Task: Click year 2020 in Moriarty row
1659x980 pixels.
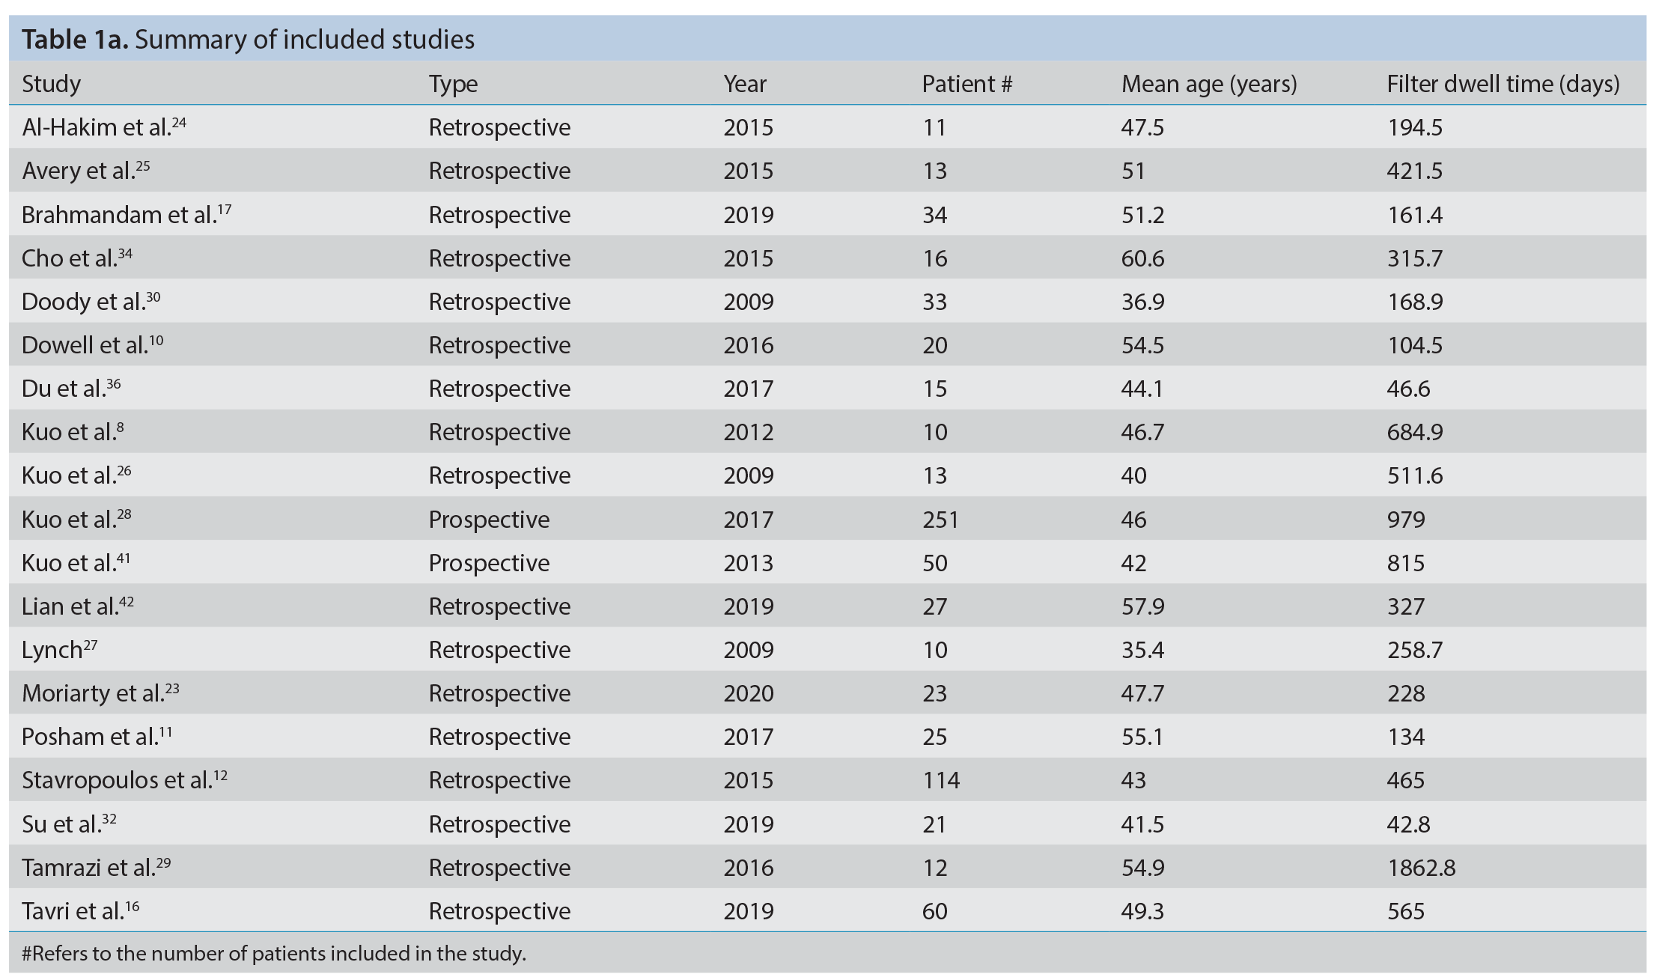Action: point(749,693)
